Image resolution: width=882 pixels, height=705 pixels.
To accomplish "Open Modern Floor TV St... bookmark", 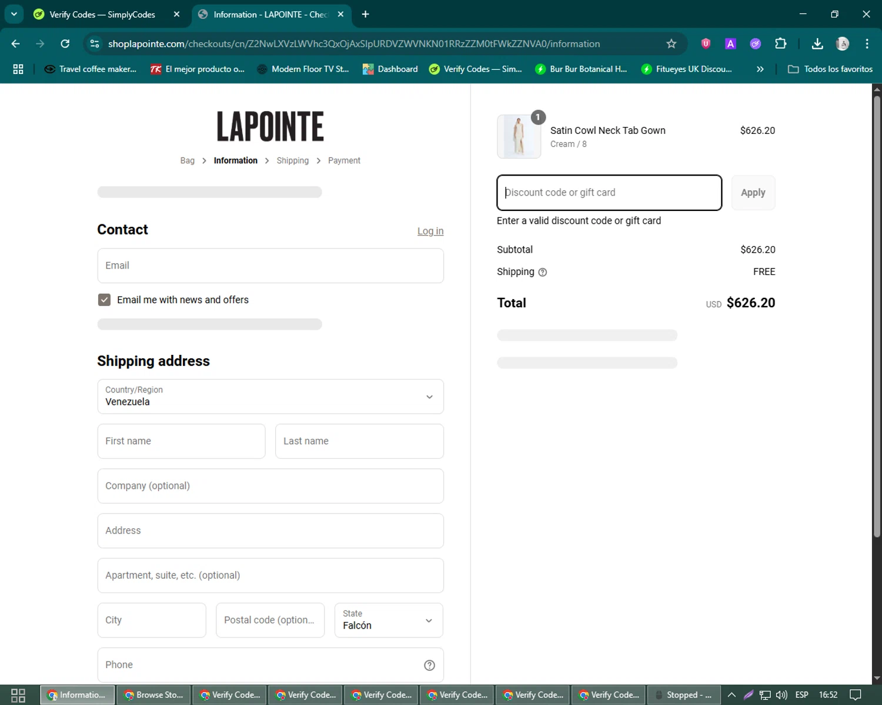I will coord(303,69).
